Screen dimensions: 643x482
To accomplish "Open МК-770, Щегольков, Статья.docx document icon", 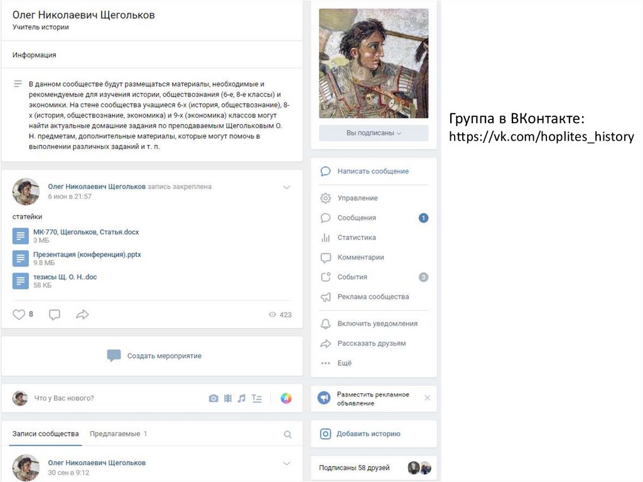I will click(x=21, y=236).
